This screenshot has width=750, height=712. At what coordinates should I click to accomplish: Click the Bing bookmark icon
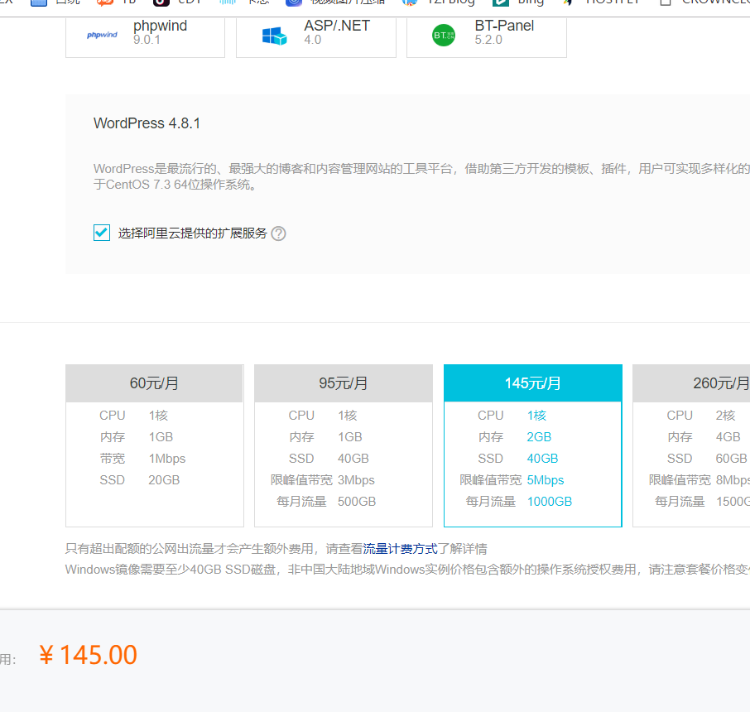pos(501,2)
